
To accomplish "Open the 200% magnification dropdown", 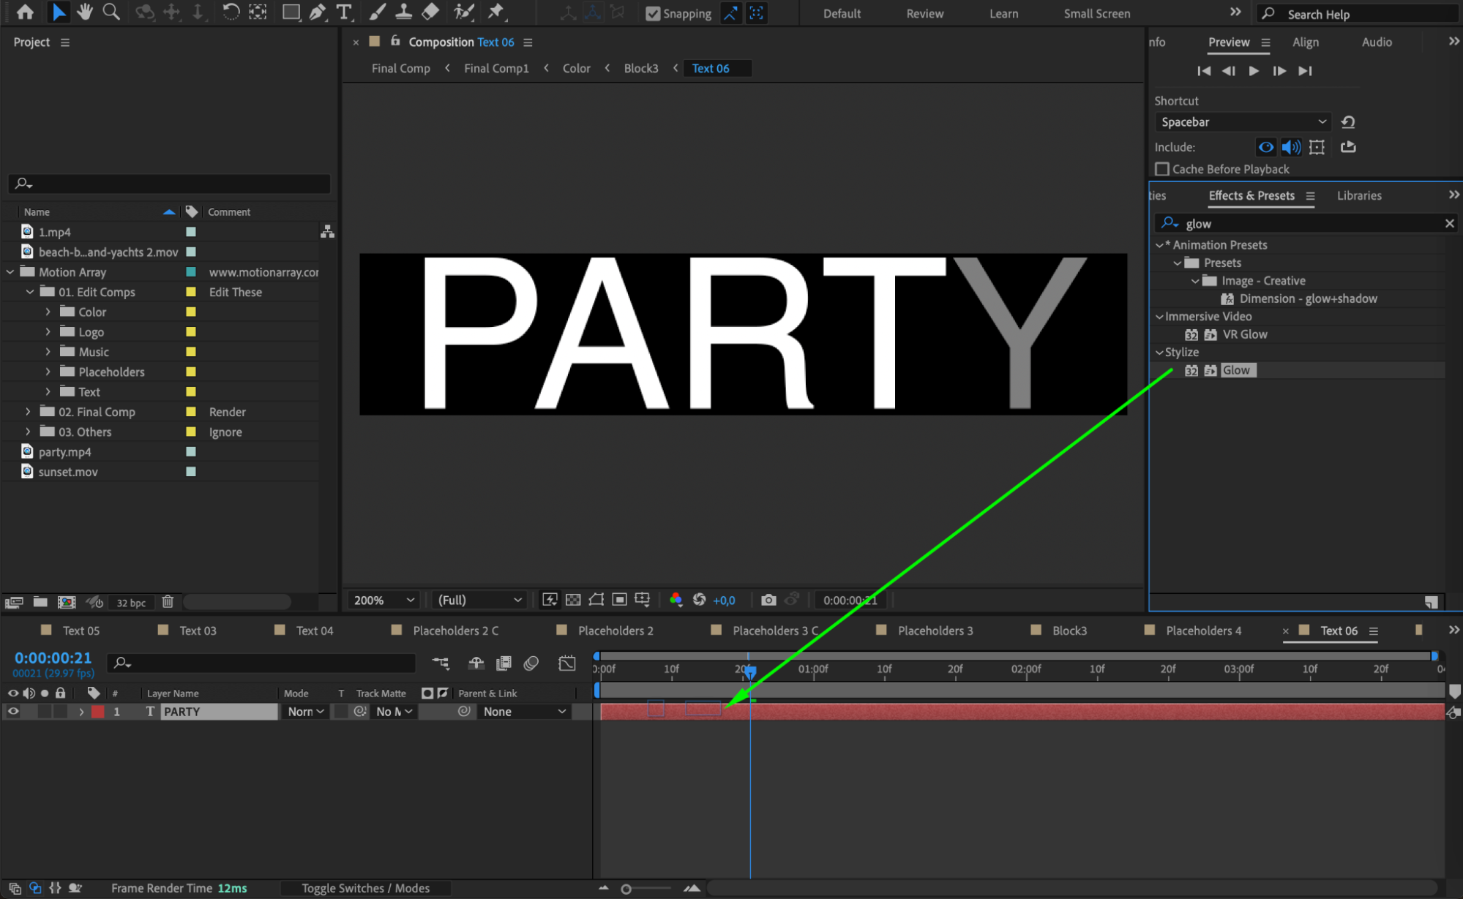I will pos(383,600).
